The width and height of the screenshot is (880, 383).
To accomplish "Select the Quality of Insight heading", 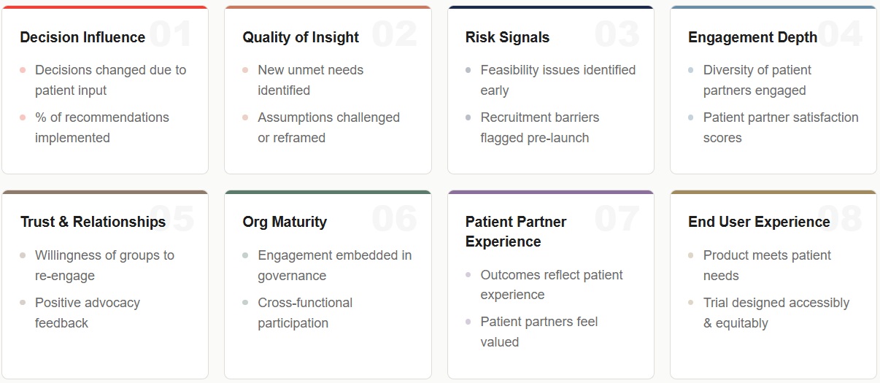I will 301,37.
